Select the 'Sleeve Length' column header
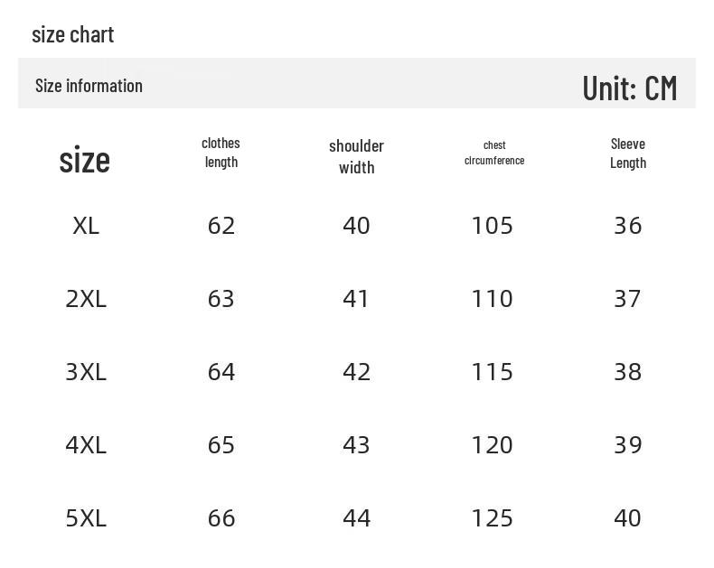The image size is (714, 568). (628, 154)
